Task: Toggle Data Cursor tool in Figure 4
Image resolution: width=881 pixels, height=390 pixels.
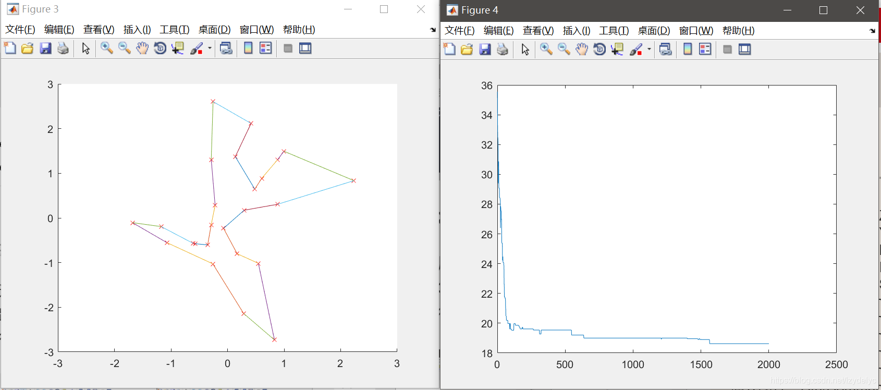Action: point(617,50)
